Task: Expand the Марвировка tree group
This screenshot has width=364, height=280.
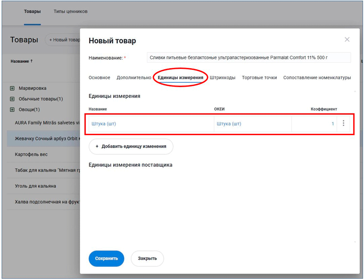Action: pos(12,88)
